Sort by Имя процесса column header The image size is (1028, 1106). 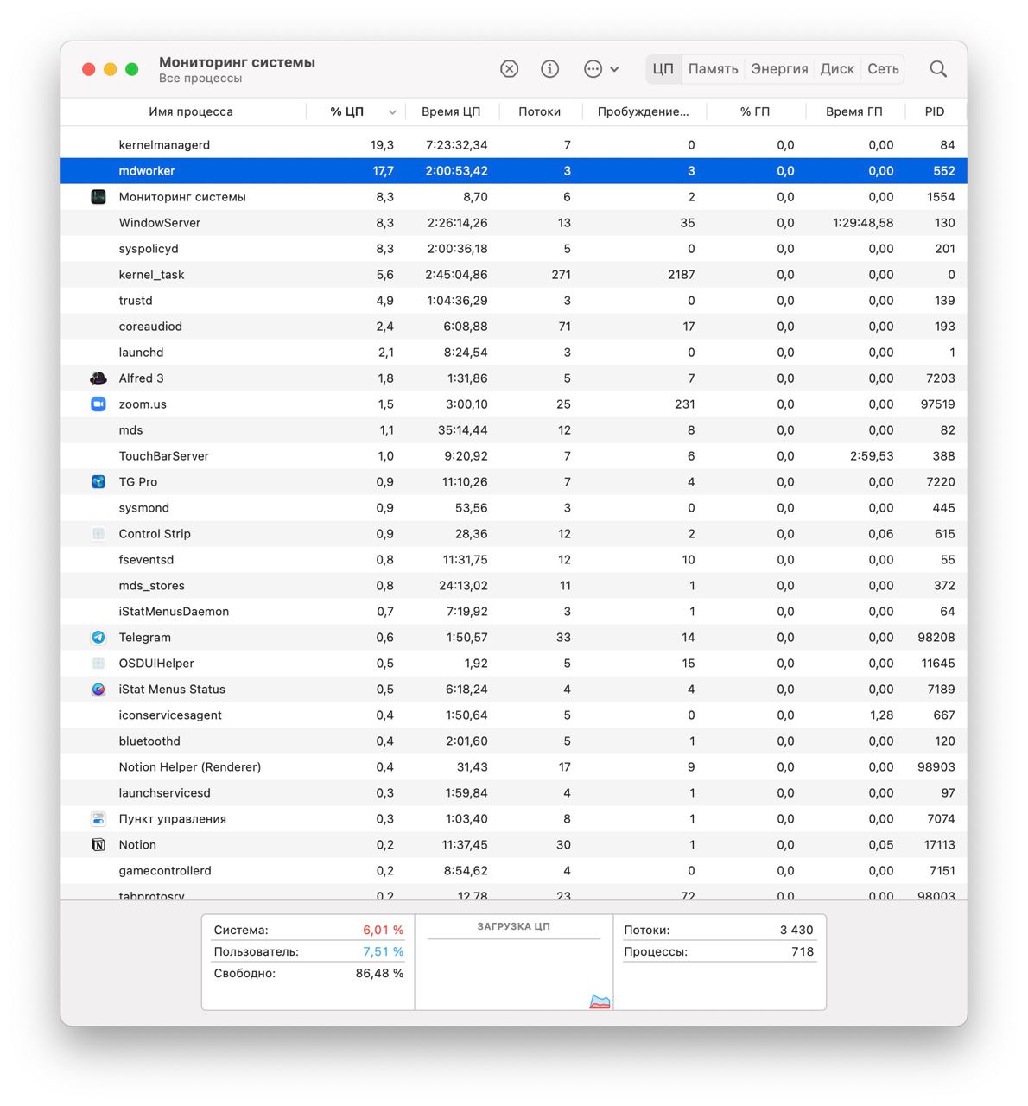coord(190,111)
